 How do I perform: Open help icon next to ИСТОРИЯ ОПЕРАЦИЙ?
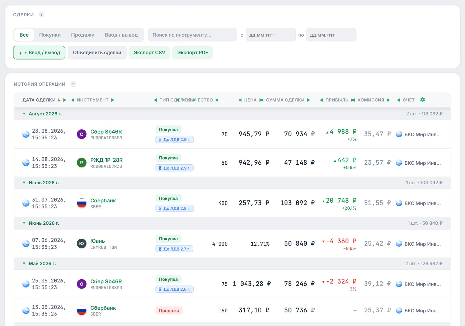tap(73, 84)
